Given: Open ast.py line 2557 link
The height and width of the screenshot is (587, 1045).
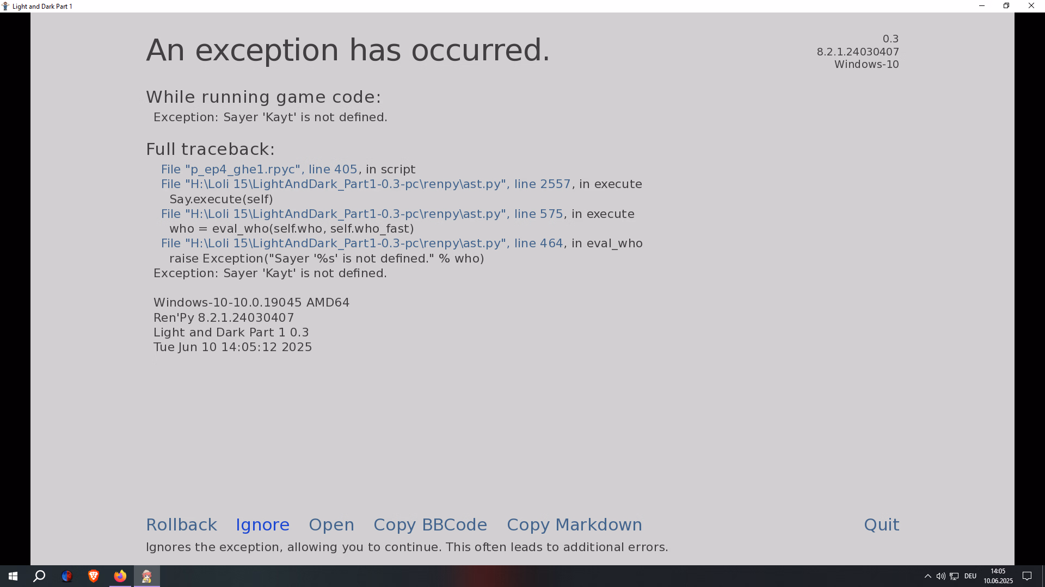Looking at the screenshot, I should [366, 184].
